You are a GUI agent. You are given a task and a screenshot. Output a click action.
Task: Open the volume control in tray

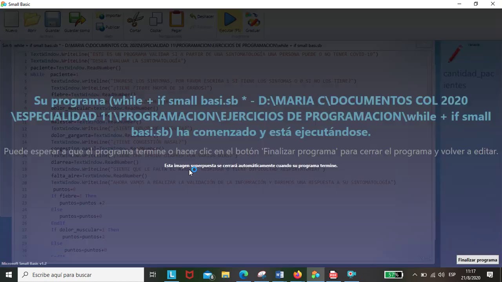coord(442,275)
